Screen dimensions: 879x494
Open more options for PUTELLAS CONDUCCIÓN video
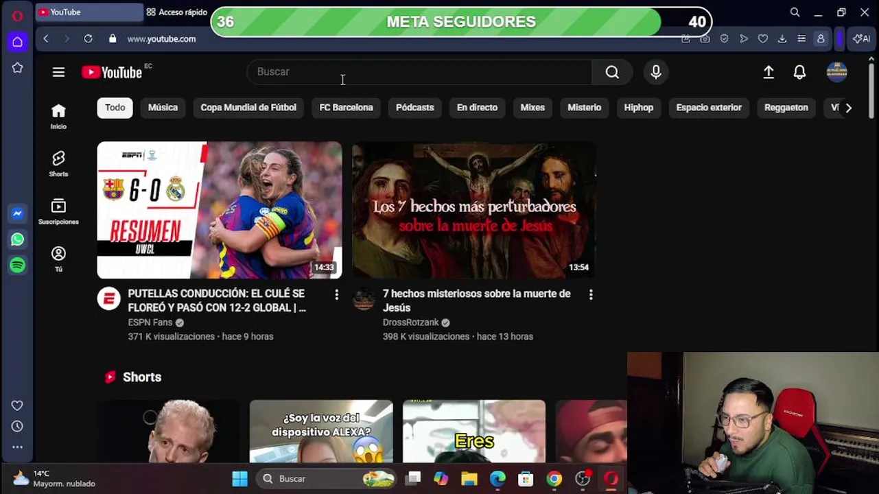tap(336, 294)
